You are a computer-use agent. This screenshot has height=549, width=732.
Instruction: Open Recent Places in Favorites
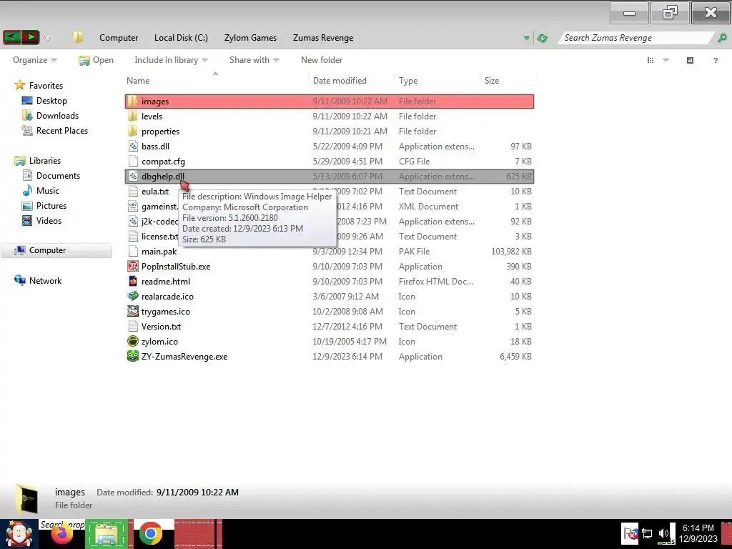point(62,131)
